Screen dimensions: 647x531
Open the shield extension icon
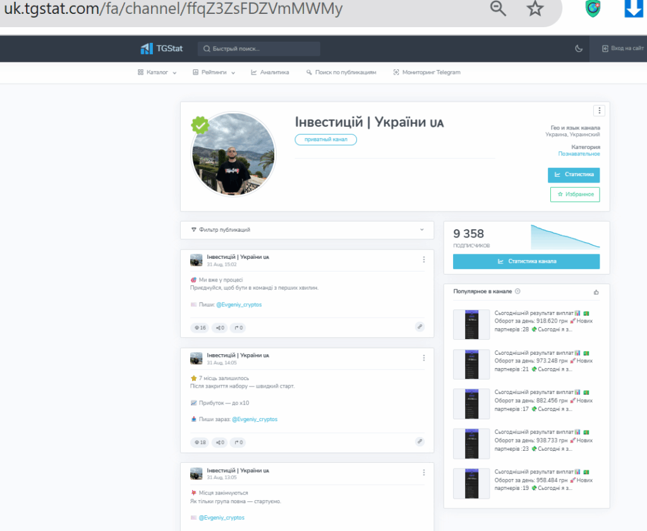(x=593, y=9)
